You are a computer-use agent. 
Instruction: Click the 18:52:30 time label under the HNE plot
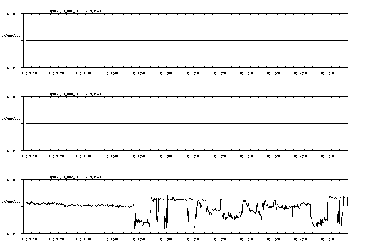(x=245, y=73)
